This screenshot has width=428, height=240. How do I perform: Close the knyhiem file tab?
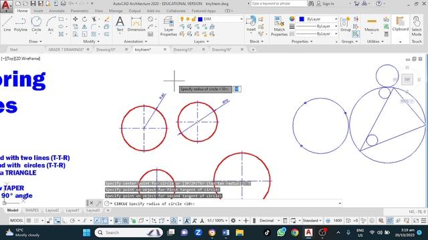coord(165,49)
